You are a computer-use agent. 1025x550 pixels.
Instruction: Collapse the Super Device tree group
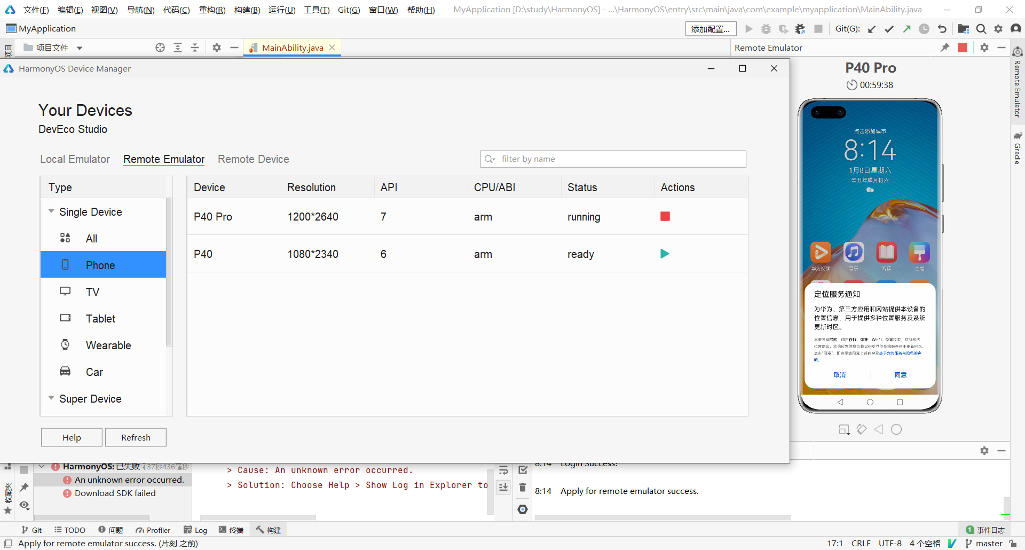pos(51,398)
